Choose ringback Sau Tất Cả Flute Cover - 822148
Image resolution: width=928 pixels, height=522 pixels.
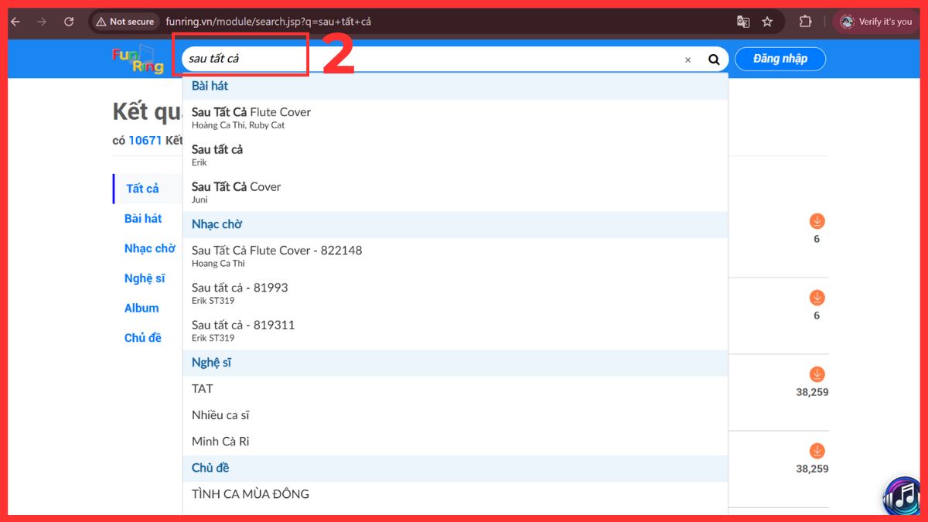click(x=455, y=256)
